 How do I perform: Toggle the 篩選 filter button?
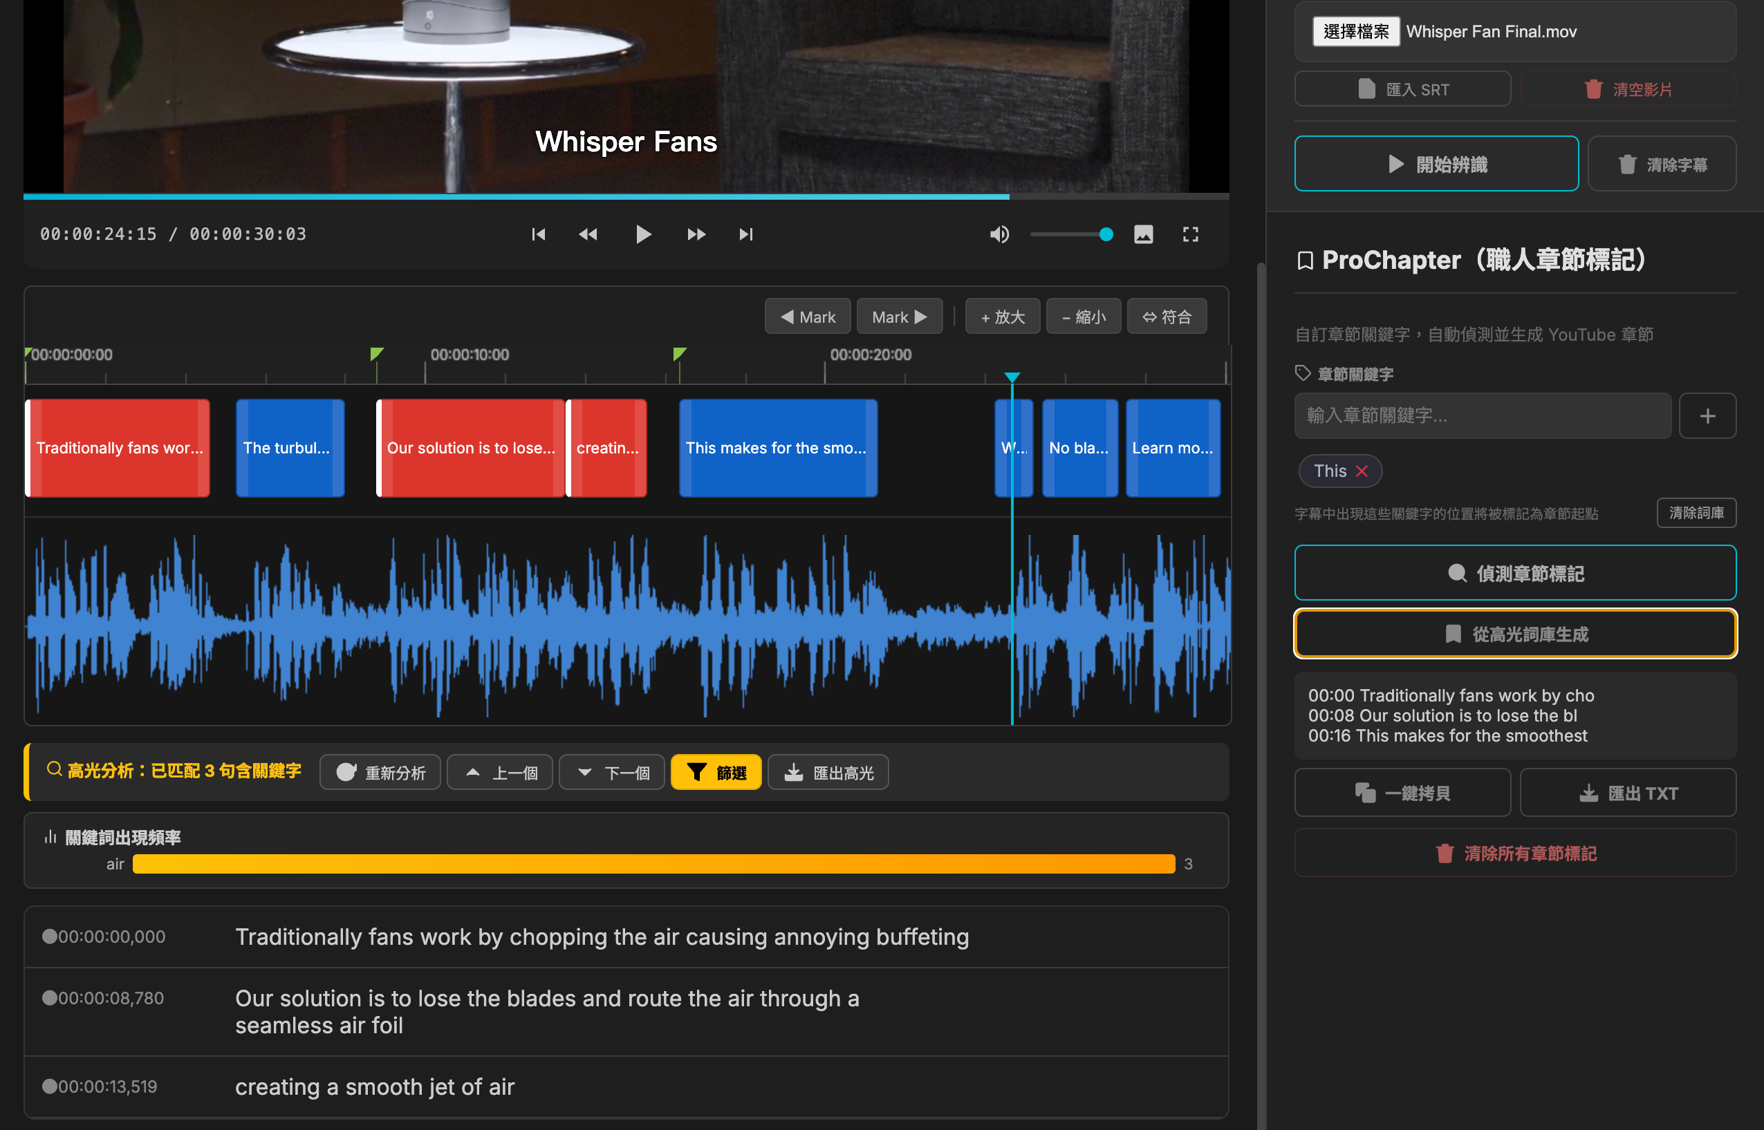716,773
